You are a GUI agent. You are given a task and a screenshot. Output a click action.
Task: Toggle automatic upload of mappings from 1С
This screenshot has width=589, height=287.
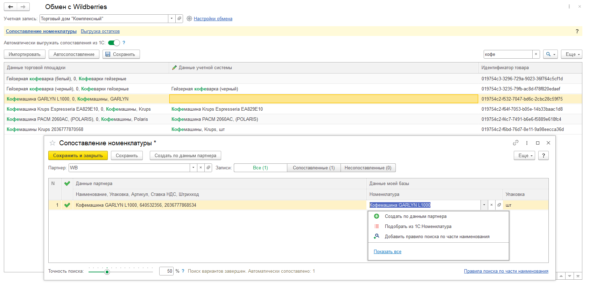coord(114,43)
